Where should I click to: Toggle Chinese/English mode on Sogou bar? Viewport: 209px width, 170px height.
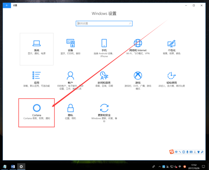176,152
